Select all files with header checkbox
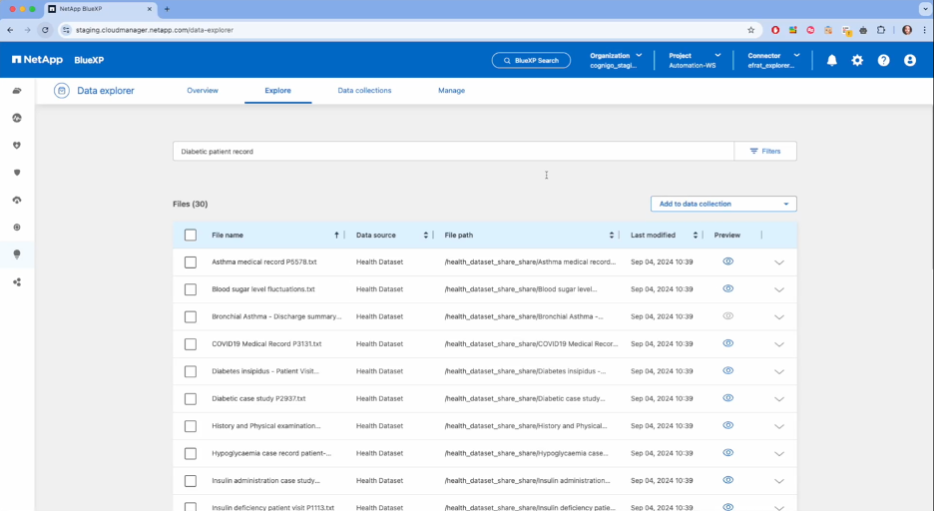This screenshot has width=934, height=511. (191, 236)
